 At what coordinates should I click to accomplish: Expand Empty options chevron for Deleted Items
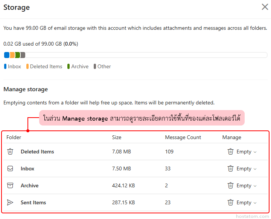(x=255, y=152)
